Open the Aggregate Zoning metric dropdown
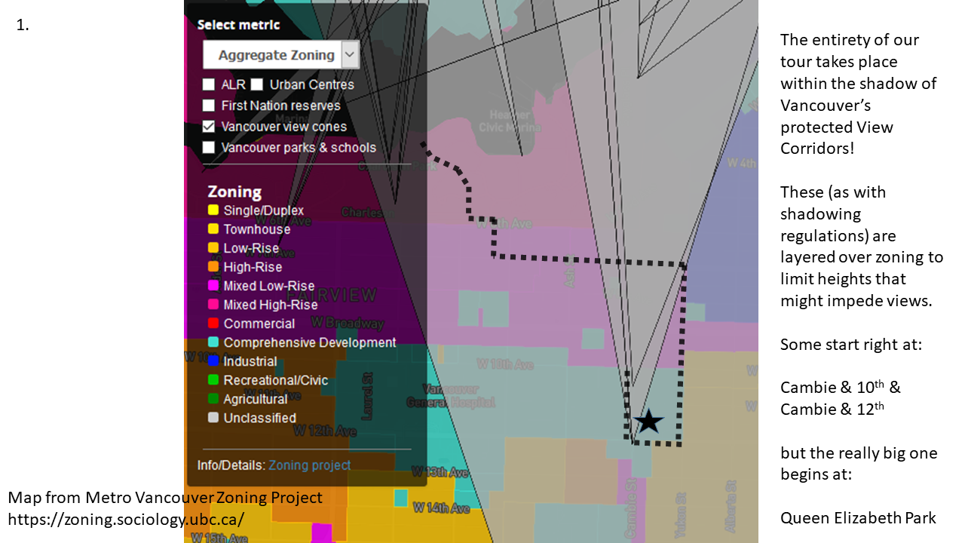Screen dimensions: 965x543 276,55
